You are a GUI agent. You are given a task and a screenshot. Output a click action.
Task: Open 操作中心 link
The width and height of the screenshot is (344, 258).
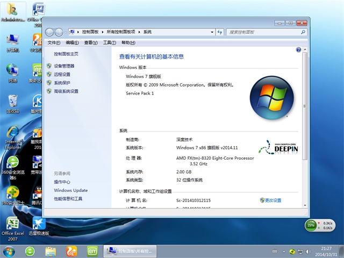[62, 182]
